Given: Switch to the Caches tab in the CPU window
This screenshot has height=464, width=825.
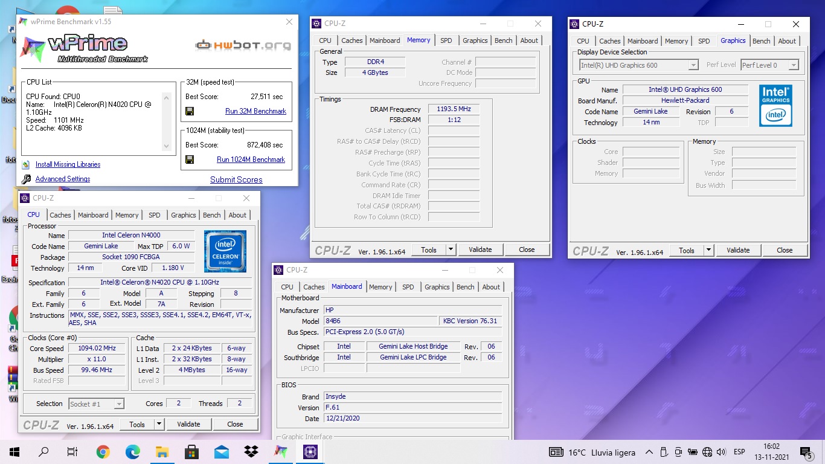Looking at the screenshot, I should 60,215.
